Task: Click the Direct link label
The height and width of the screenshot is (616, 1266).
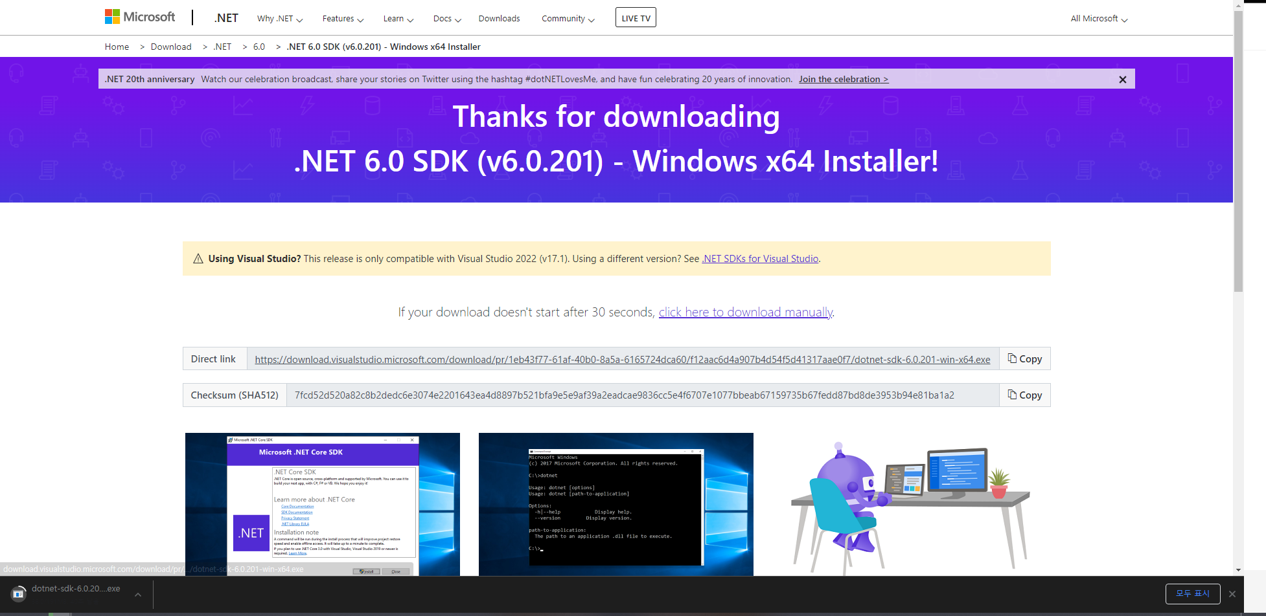Action: [214, 359]
